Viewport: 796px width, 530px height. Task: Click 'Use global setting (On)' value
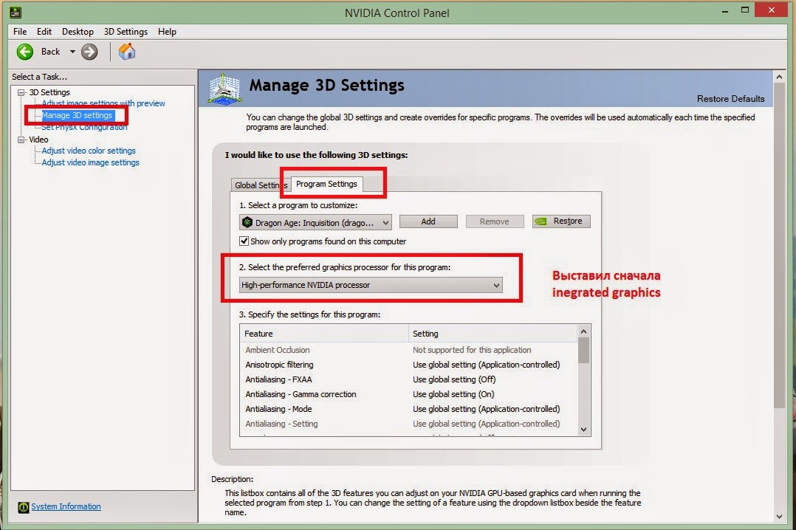453,394
